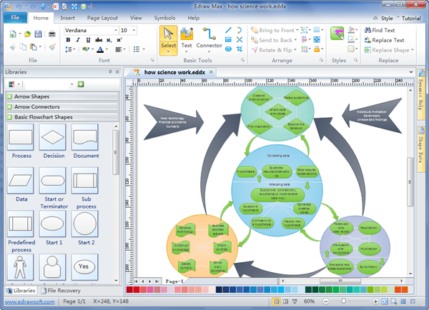This screenshot has width=429, height=310.
Task: Collapse the Arrow Shapes library
Action: pyautogui.click(x=62, y=96)
